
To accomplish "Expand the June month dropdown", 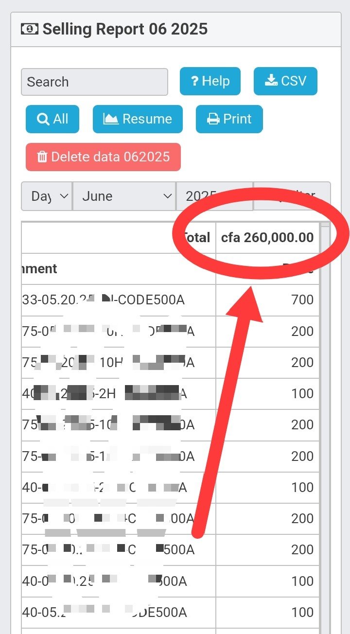I will pyautogui.click(x=124, y=196).
